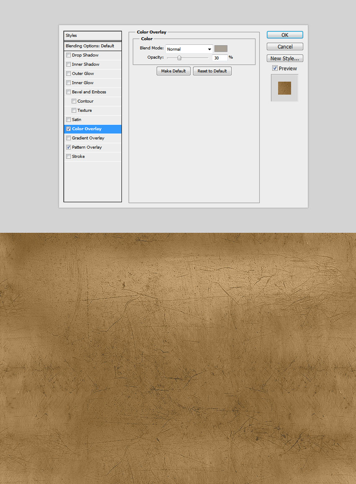The height and width of the screenshot is (484, 356).
Task: Open the Outer Glow settings label
Action: pos(83,74)
